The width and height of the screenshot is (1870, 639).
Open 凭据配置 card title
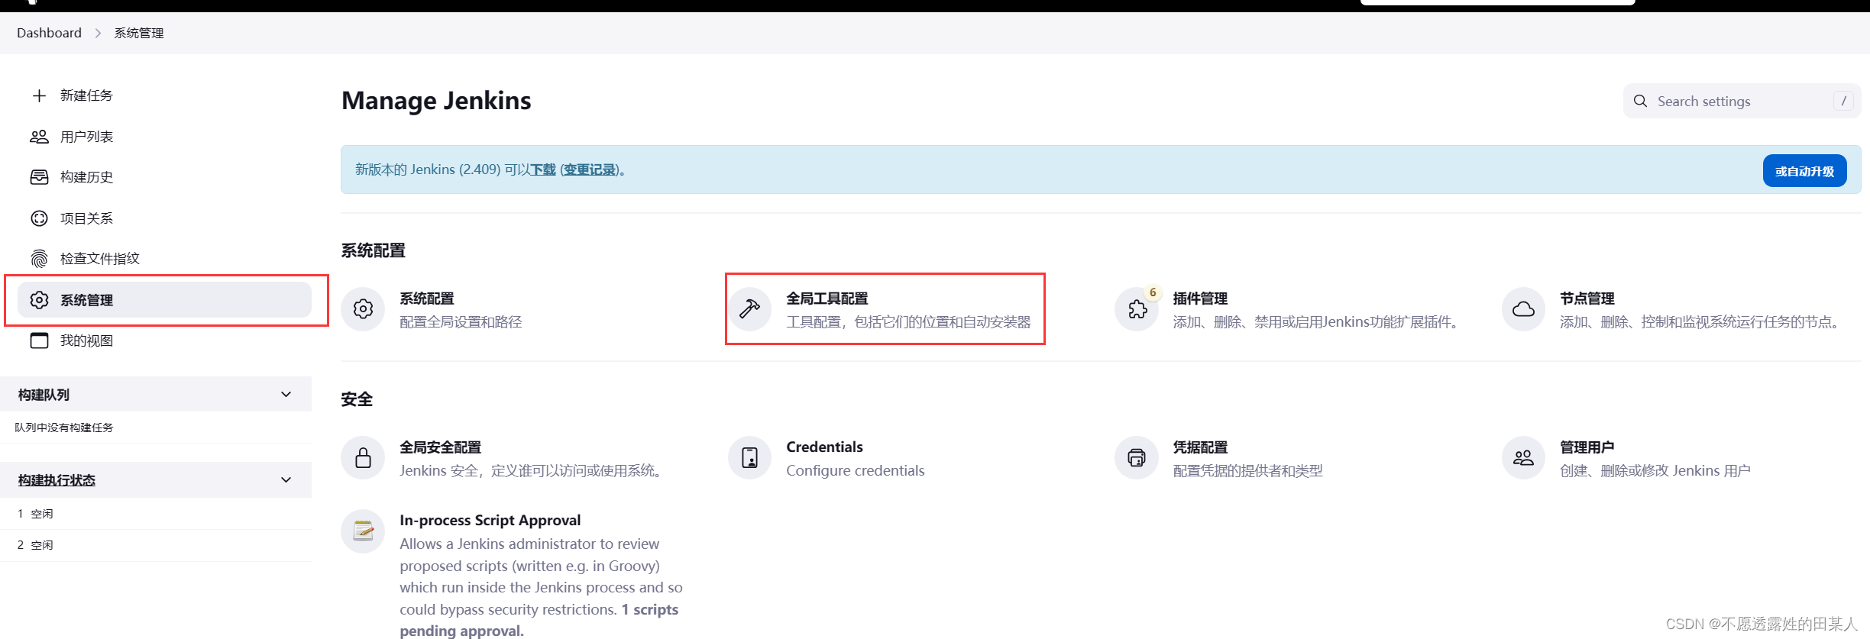click(x=1200, y=447)
